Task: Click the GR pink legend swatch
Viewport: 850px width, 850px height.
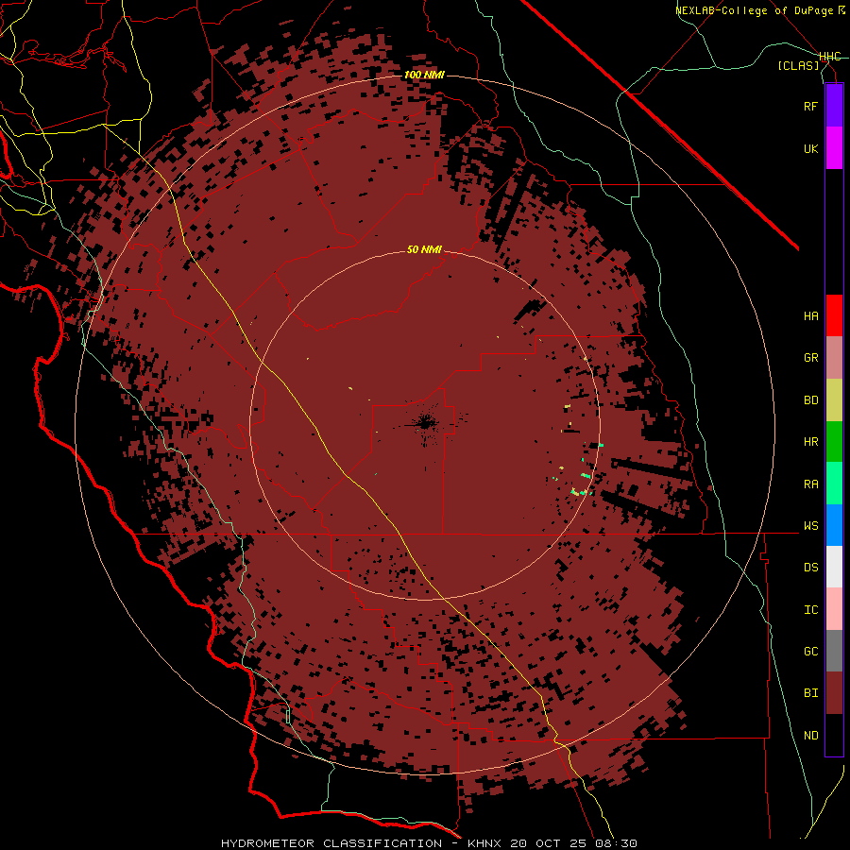Action: click(834, 358)
